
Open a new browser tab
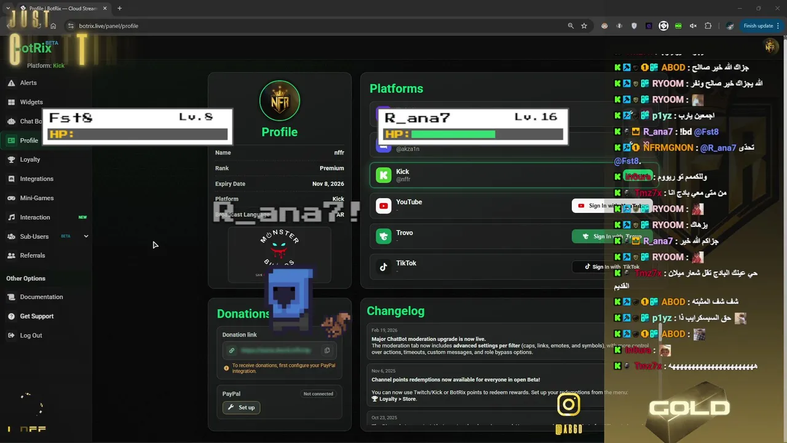click(119, 9)
